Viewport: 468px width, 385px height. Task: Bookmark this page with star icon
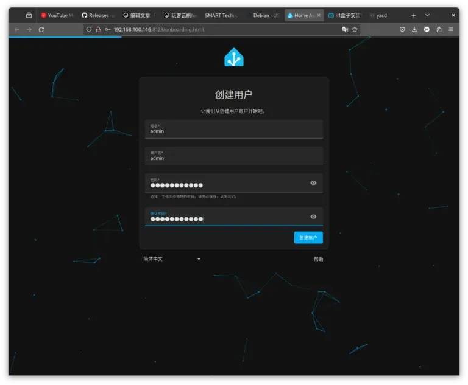click(355, 30)
